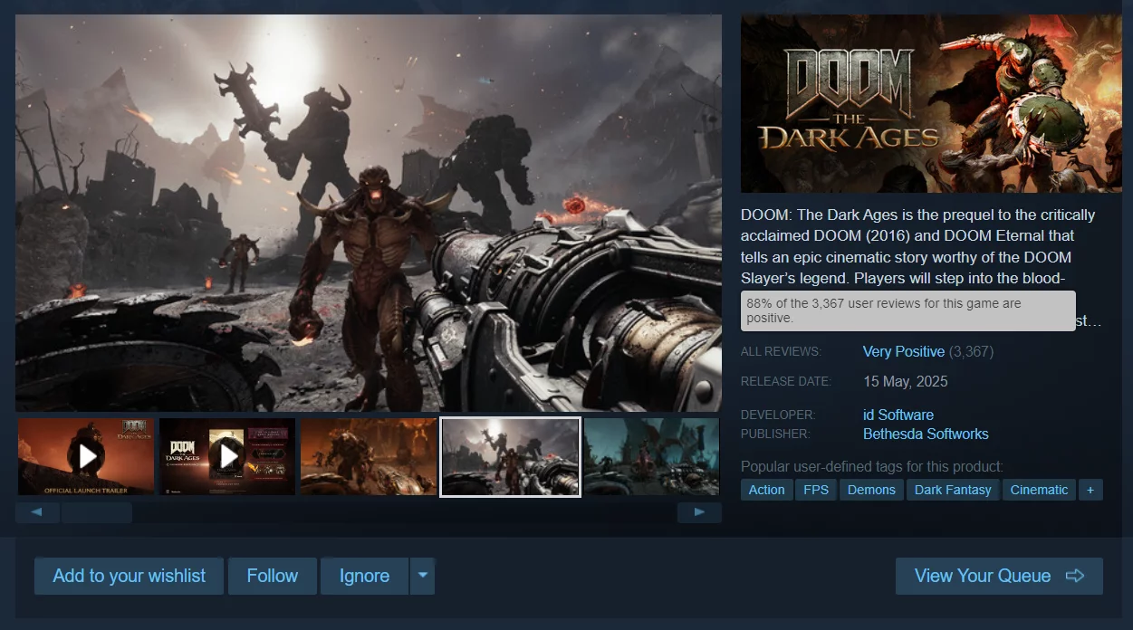Open the DOOM Dark Ages header image
The height and width of the screenshot is (630, 1133).
pos(931,103)
